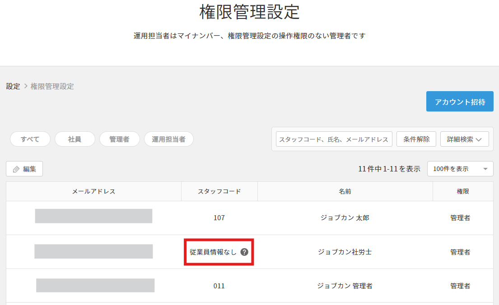Click the 条件解除 button
Viewport: 499px width, 305px height.
[x=416, y=139]
